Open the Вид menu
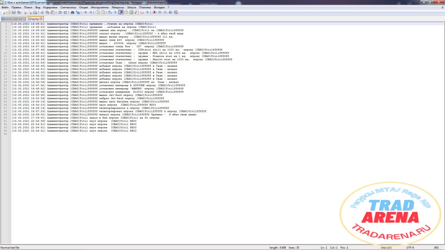Viewport: 445px width, 250px height. coord(38,7)
